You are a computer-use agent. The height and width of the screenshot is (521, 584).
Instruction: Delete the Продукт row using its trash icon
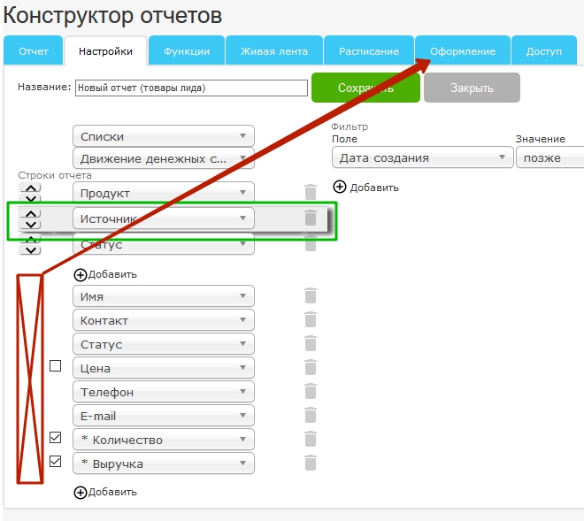click(310, 192)
